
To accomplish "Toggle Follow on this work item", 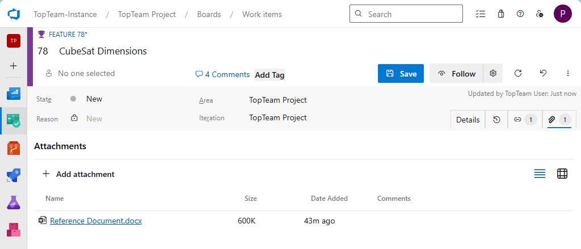I will point(456,74).
